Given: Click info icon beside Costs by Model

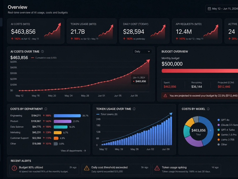Looking at the screenshot, I should point(208,109).
